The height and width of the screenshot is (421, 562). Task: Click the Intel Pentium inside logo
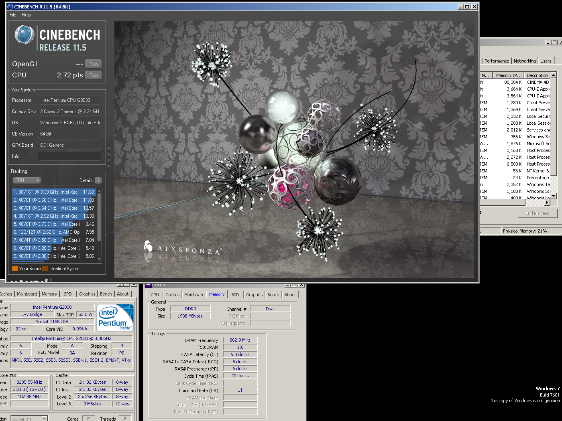[115, 318]
